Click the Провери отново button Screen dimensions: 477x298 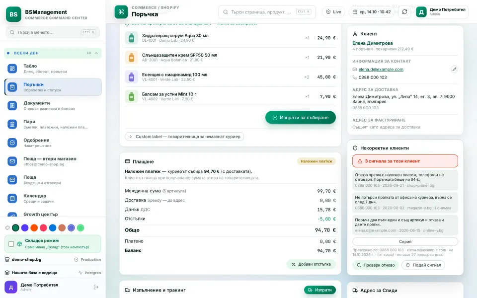[376, 265]
